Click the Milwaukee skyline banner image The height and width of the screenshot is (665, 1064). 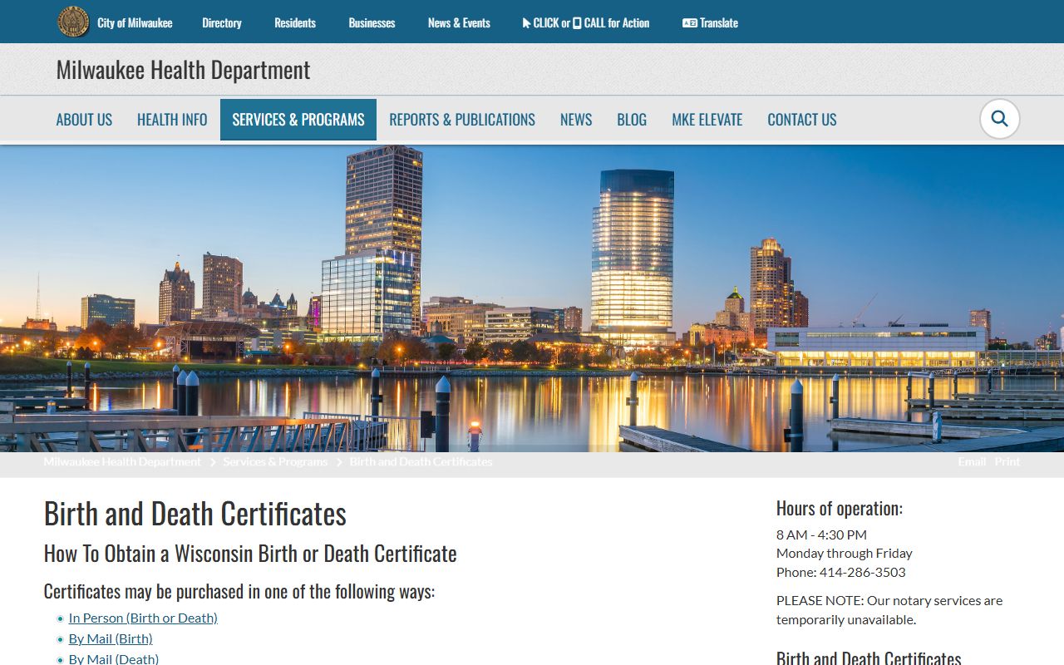click(532, 298)
